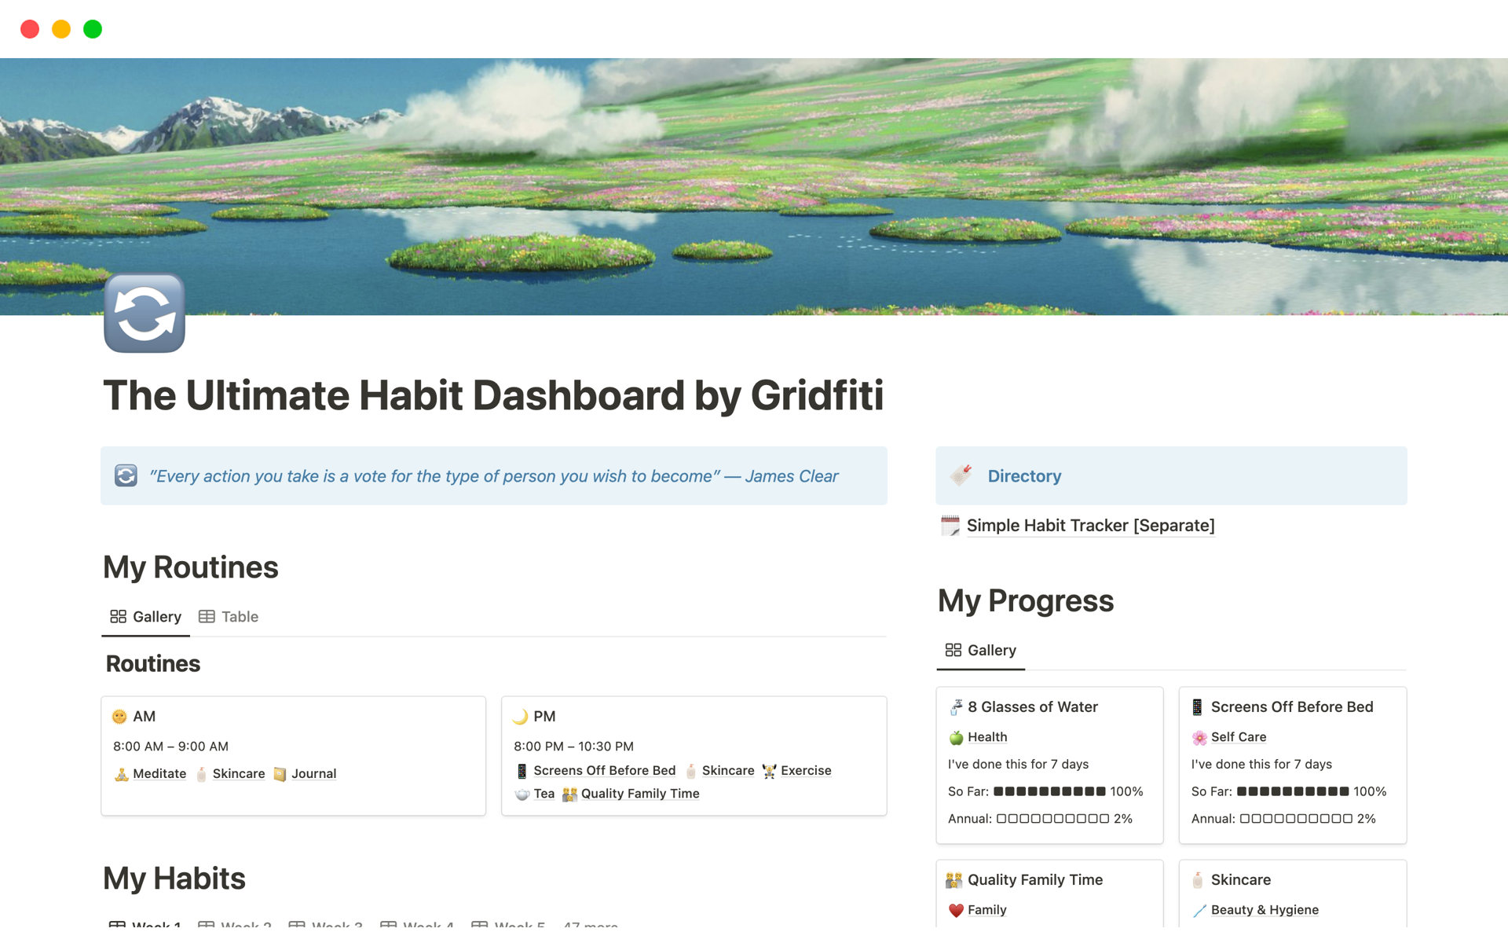Image resolution: width=1508 pixels, height=943 pixels.
Task: Select Gallery tab under My Progress
Action: pos(981,651)
